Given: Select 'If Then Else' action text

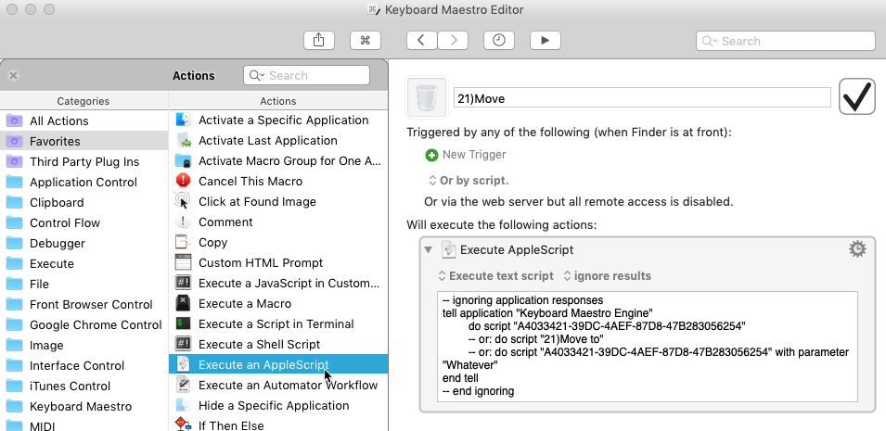Looking at the screenshot, I should 231,425.
